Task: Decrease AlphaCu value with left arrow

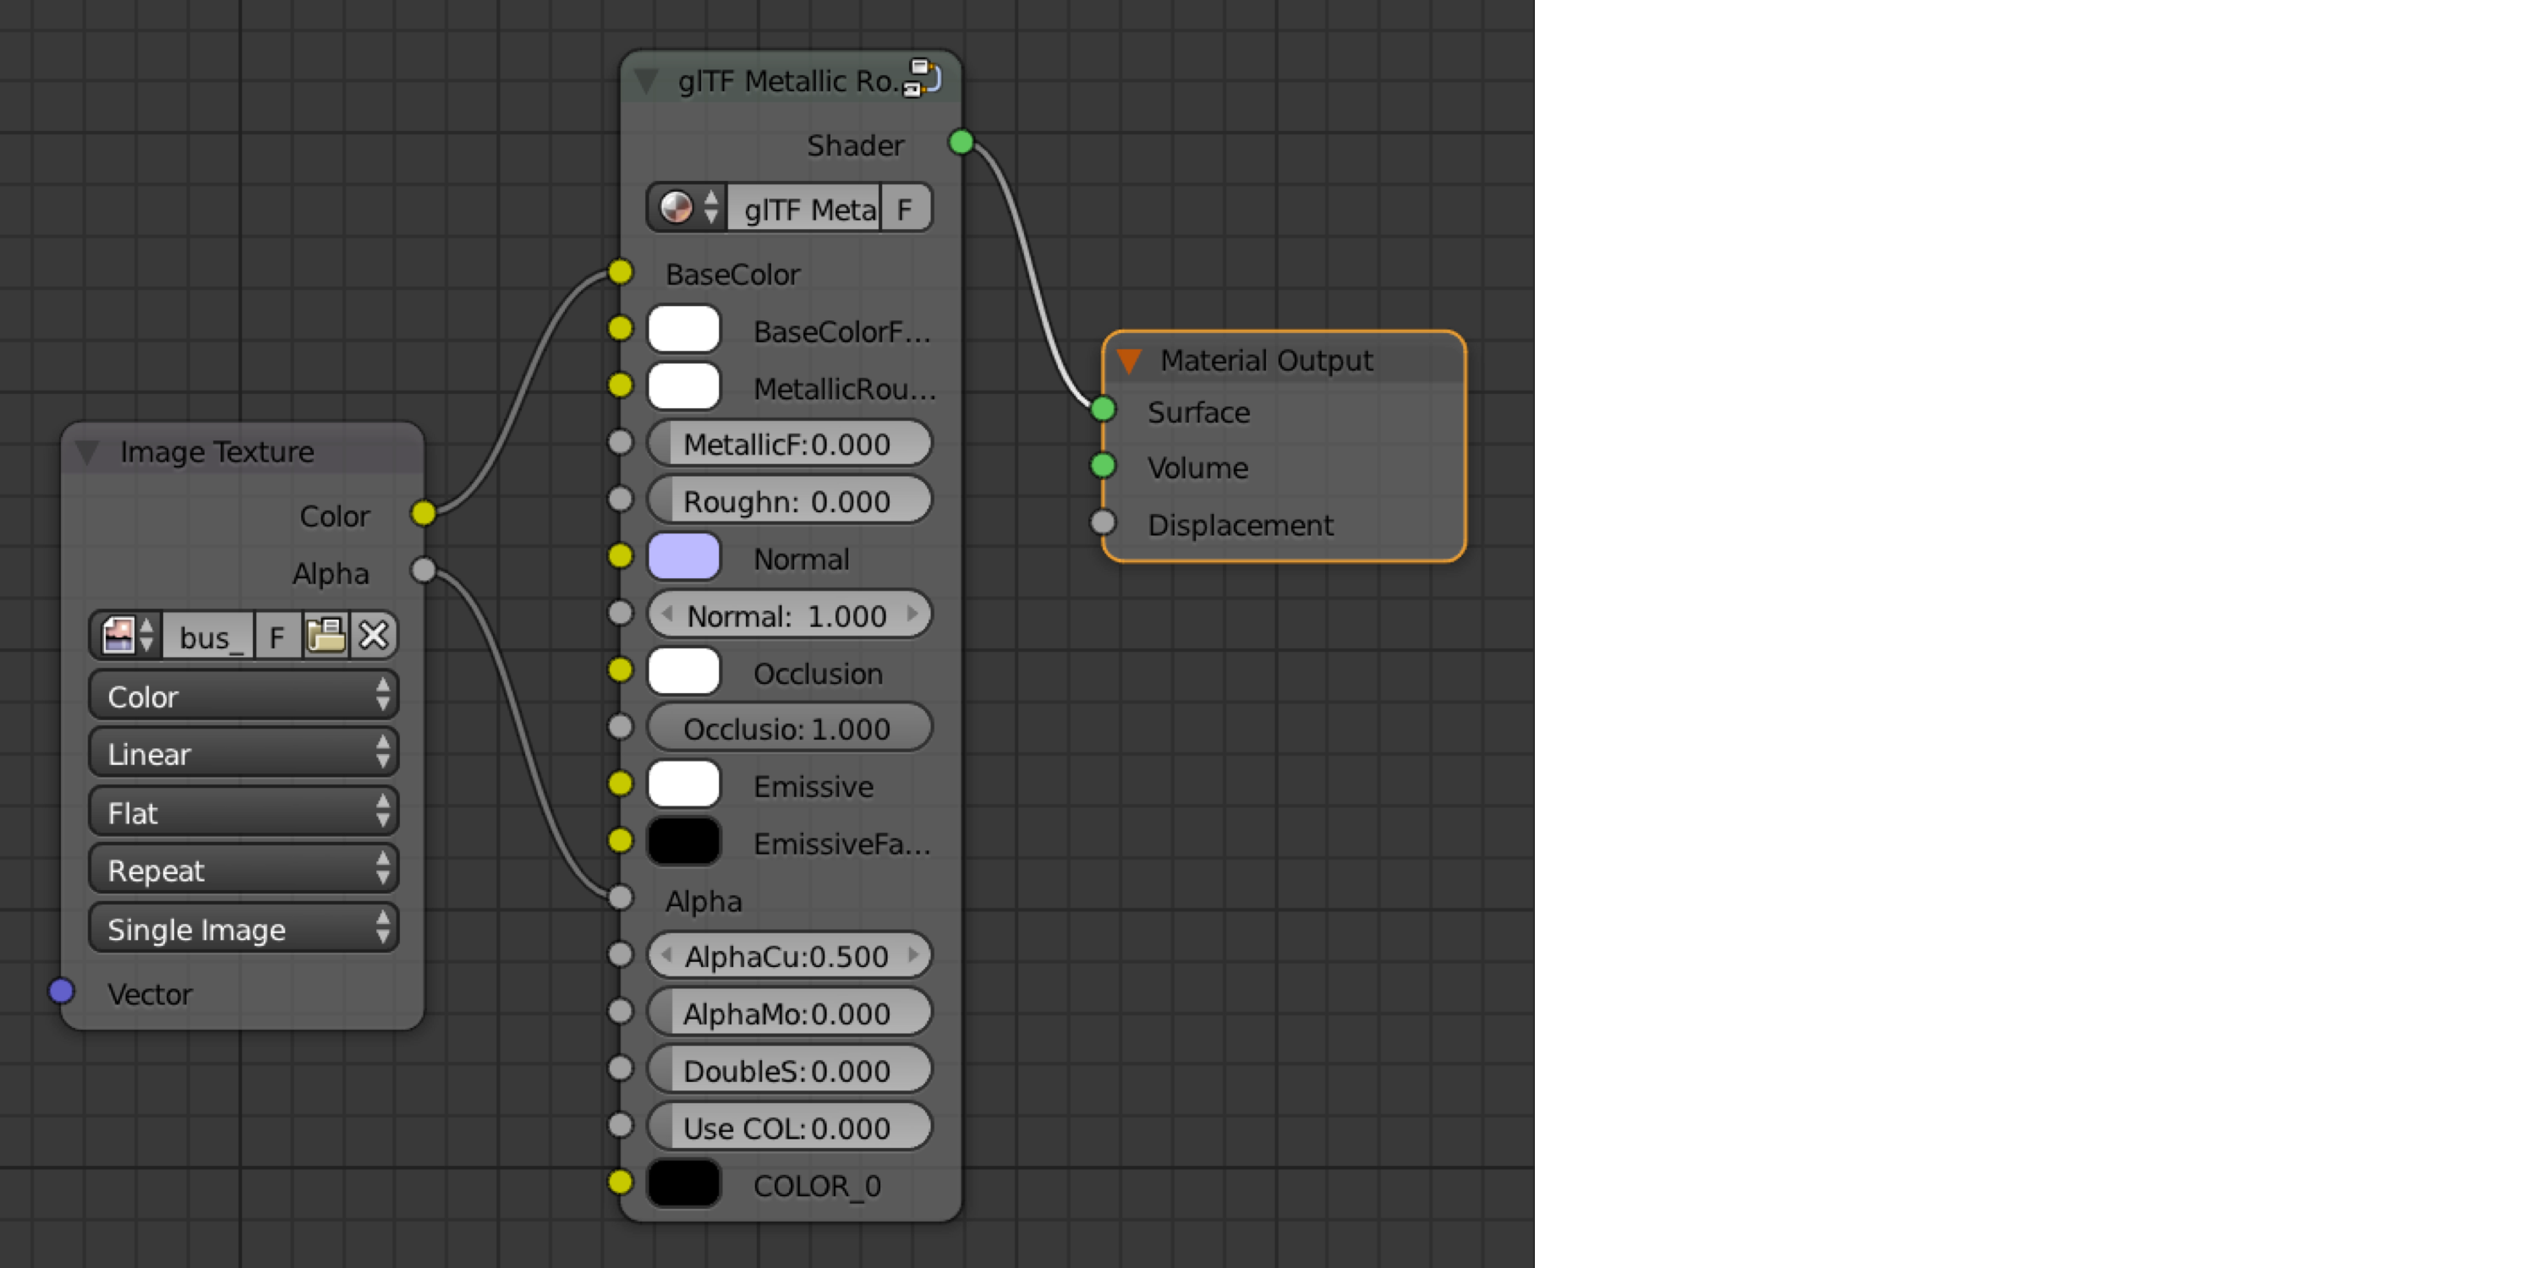Action: (666, 954)
